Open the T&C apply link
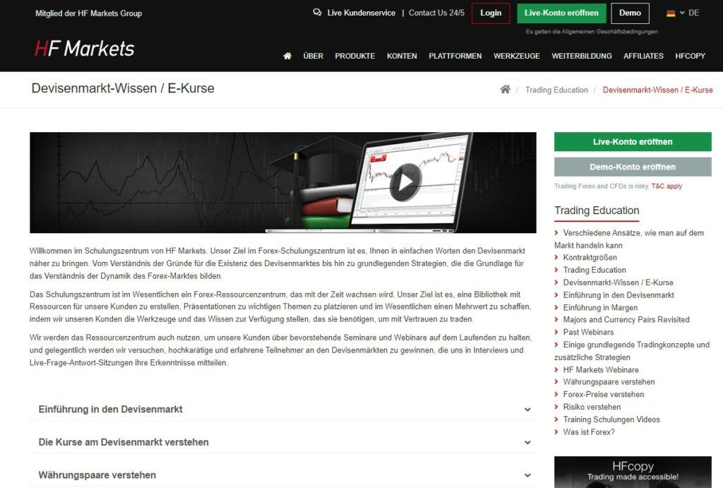Screen dimensions: 723x488 coord(667,186)
